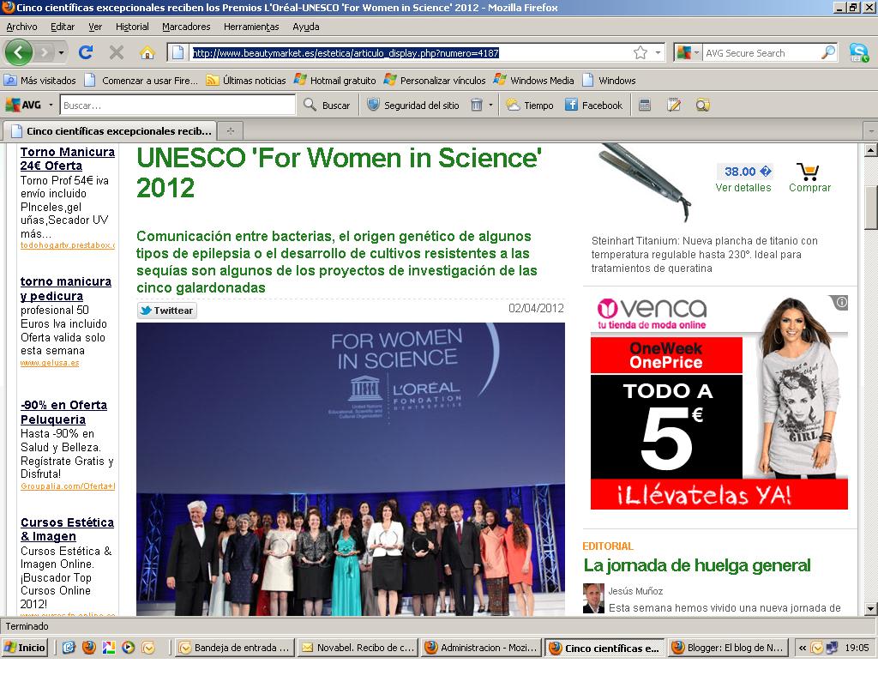This screenshot has width=878, height=700.
Task: Open the Herramientas menu
Action: pyautogui.click(x=251, y=27)
